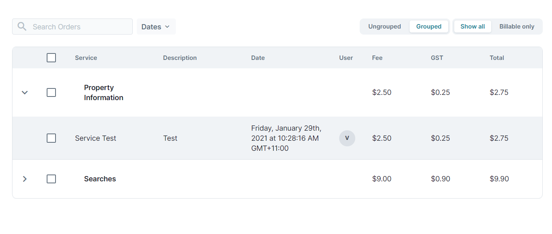The width and height of the screenshot is (552, 234).
Task: Click the Fee column header
Action: tap(377, 58)
